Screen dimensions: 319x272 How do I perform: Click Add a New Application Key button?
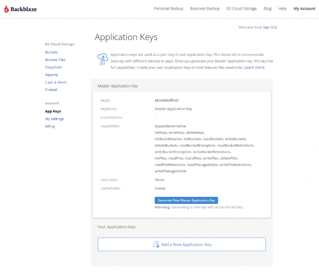[x=181, y=244]
